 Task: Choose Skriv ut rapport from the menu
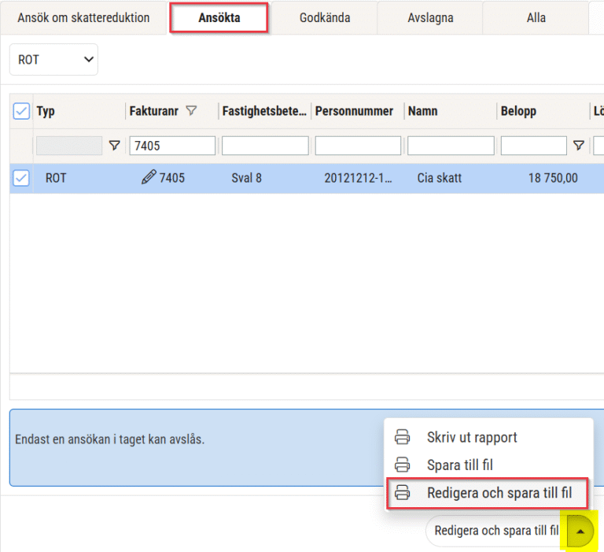[472, 437]
